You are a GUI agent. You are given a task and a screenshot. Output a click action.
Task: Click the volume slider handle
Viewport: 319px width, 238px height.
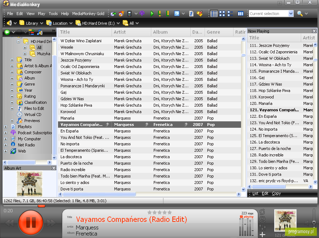[x=314, y=222]
